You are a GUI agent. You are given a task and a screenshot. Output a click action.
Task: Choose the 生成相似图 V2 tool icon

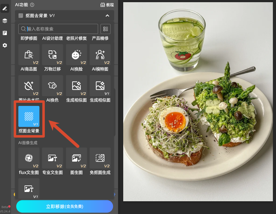coord(77,86)
